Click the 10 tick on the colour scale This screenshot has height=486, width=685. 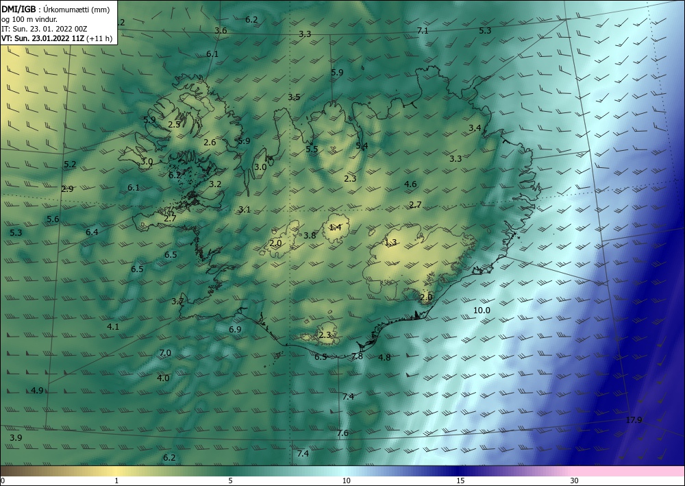click(346, 481)
